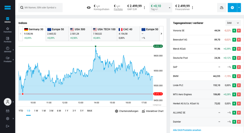The height and width of the screenshot is (133, 244).
Task: Select the CAC 40 index tab
Action: 128,34
